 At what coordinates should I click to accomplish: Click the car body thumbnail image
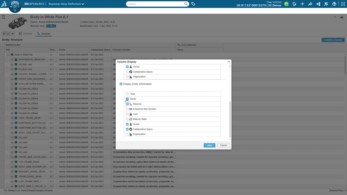tap(18, 22)
